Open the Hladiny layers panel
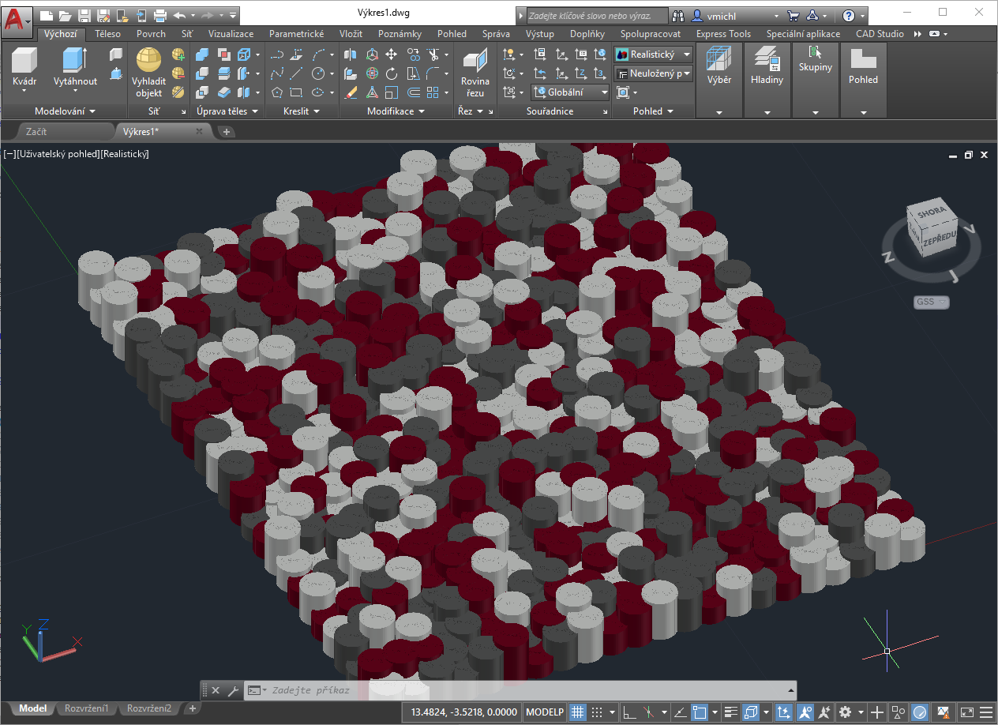The image size is (998, 725). 767,79
